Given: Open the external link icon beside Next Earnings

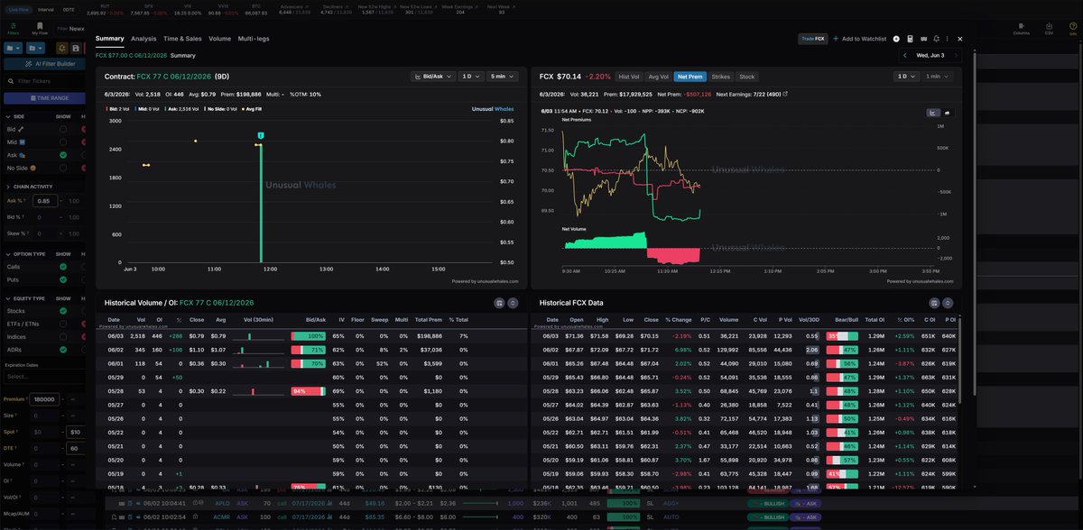Looking at the screenshot, I should click(x=785, y=94).
